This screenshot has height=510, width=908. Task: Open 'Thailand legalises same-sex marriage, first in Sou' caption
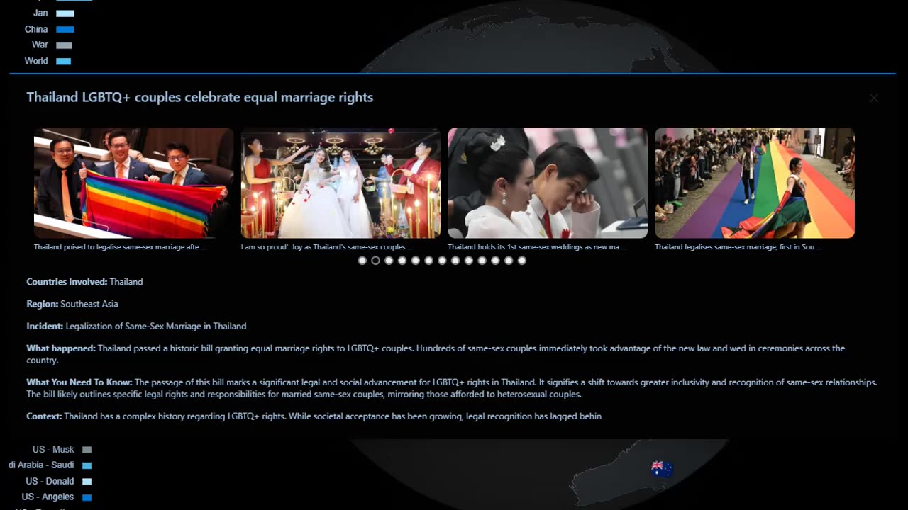point(738,247)
